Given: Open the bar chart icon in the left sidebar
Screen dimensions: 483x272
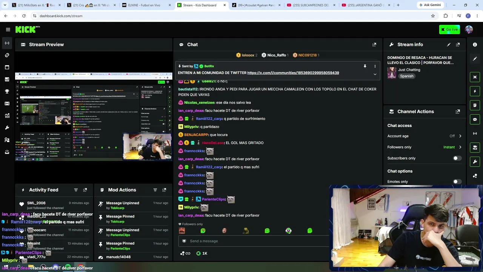Looking at the screenshot, I should click(7, 79).
